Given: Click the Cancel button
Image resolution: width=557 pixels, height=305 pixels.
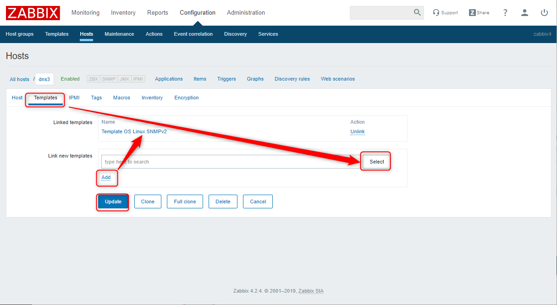Looking at the screenshot, I should coord(258,202).
